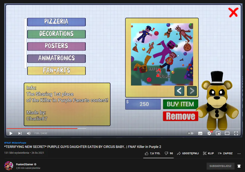Click the ZAPISZ save button
245x172 pixels.
225,153
